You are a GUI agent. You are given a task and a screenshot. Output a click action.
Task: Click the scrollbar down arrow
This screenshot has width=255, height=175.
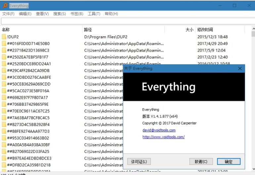pos(253,169)
